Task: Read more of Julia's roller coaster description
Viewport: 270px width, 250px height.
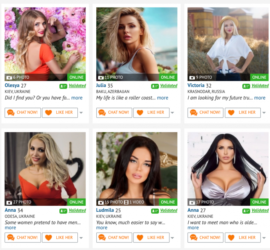Action: [163, 98]
